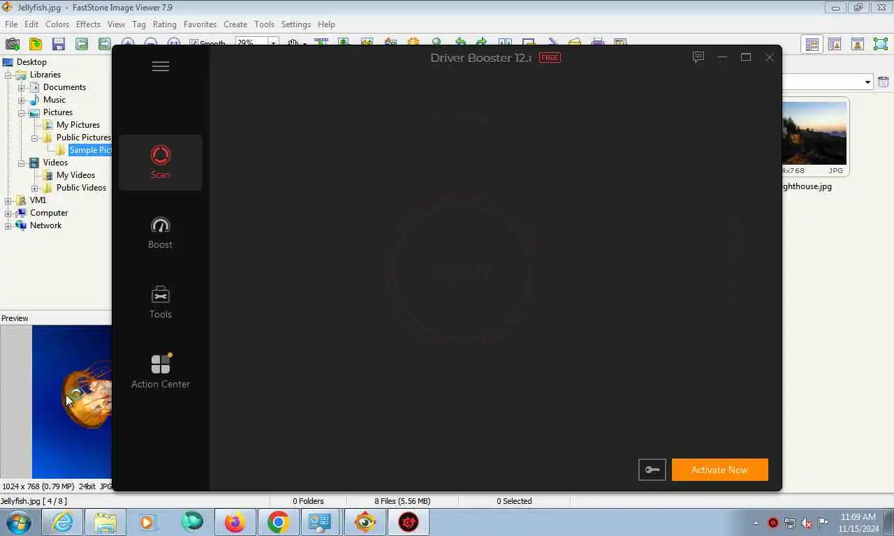Go to previous image in FastStone toolbar

pyautogui.click(x=82, y=44)
